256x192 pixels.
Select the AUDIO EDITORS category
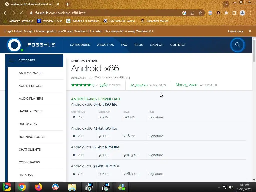click(x=31, y=86)
